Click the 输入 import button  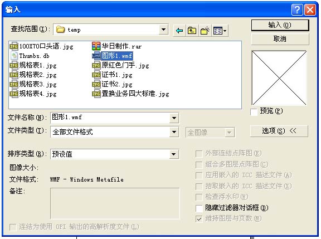(280, 26)
